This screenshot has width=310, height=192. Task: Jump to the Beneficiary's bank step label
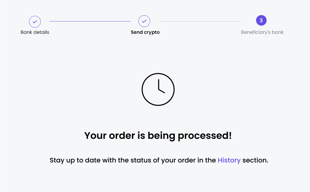pos(262,32)
